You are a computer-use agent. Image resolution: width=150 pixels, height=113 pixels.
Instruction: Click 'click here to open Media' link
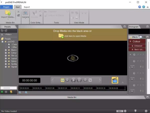pos(75,36)
